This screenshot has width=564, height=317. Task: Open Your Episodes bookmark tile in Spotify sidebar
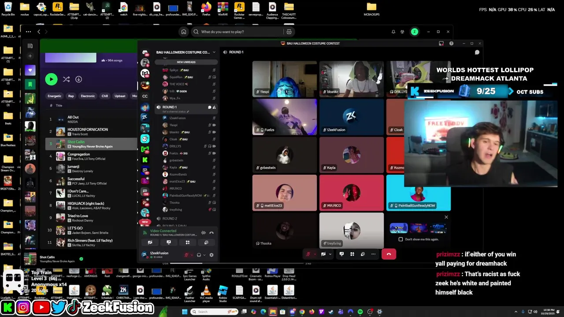[30, 84]
